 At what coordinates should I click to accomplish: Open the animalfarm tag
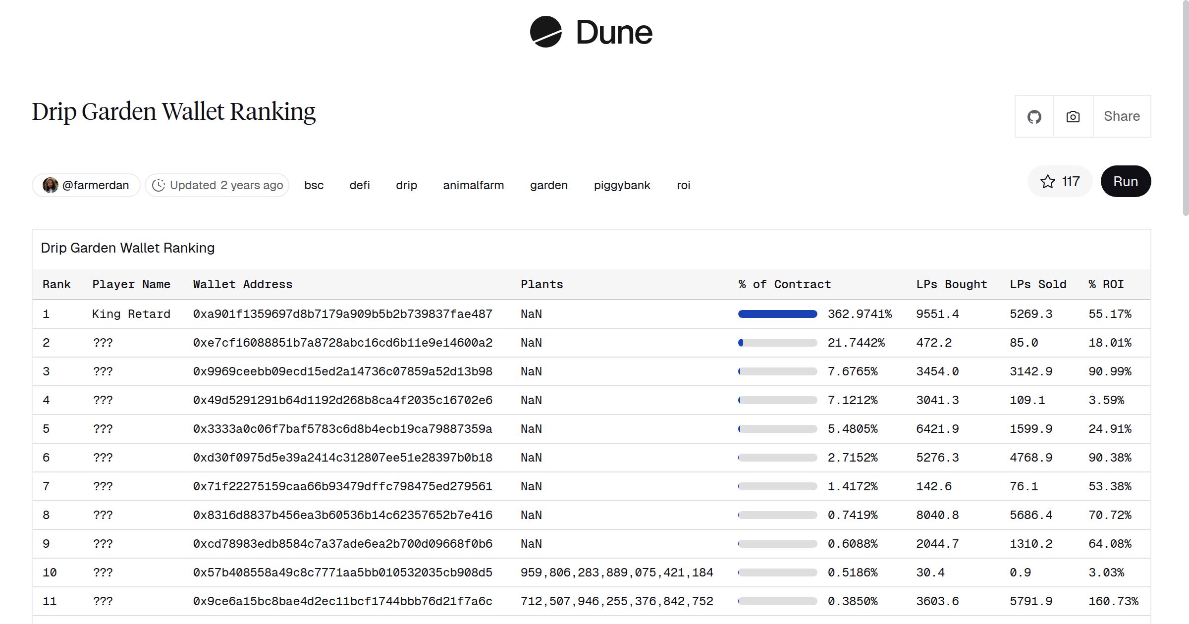pyautogui.click(x=473, y=185)
